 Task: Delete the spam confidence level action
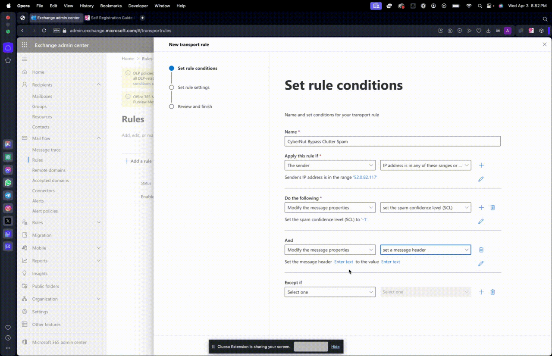[x=492, y=208]
